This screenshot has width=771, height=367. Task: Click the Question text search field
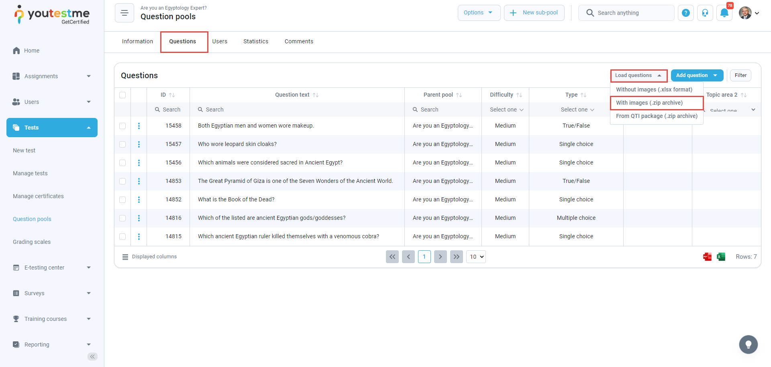(297, 109)
